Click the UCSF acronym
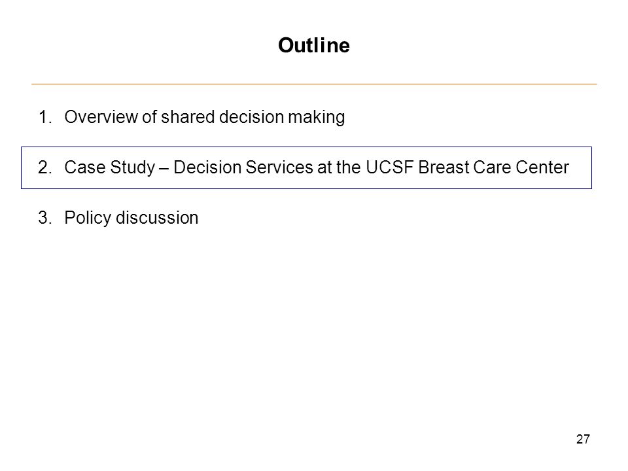This screenshot has width=628, height=471. coord(389,167)
